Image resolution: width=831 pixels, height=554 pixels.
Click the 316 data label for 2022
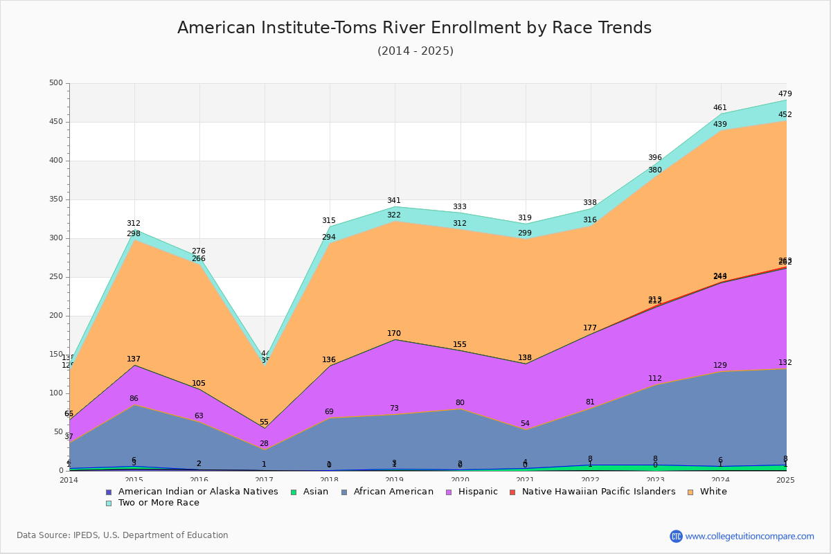pos(590,220)
